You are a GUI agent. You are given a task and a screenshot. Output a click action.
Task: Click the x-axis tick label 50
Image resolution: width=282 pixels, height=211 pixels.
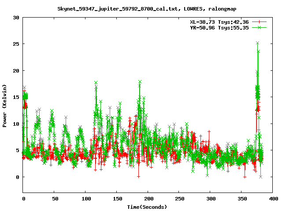55,199
